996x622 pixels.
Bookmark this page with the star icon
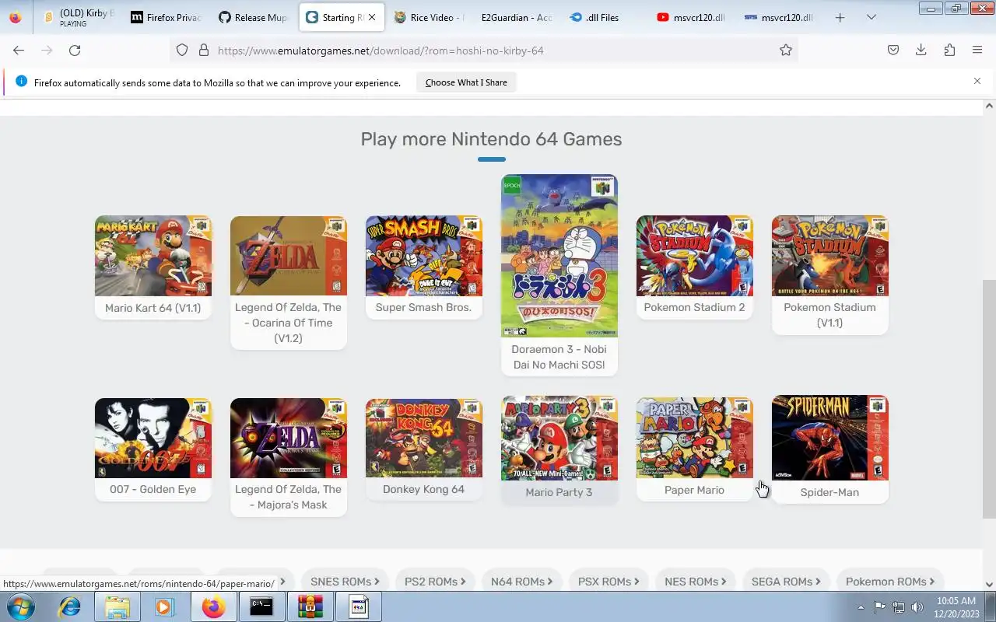pos(786,50)
